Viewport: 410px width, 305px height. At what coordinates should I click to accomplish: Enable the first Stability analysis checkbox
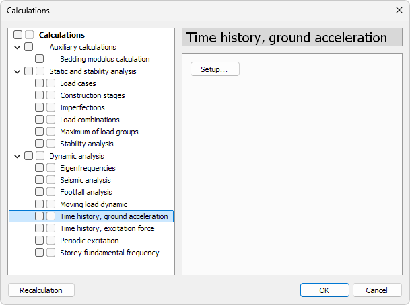coord(40,143)
